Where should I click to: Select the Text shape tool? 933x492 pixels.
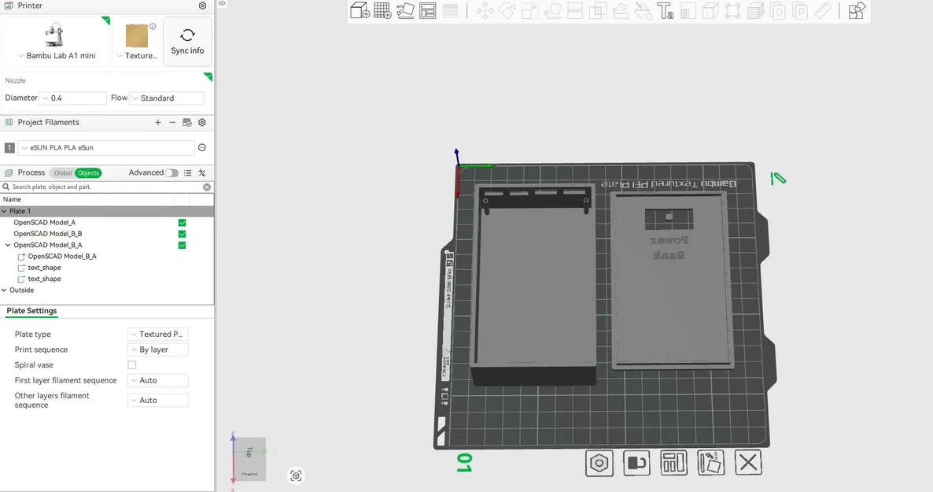pyautogui.click(x=666, y=11)
